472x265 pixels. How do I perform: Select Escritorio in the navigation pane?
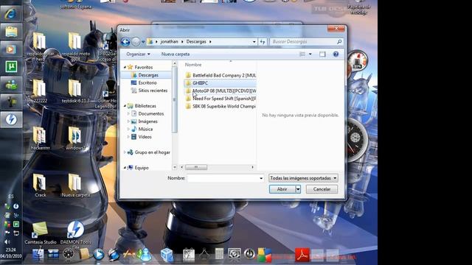tap(147, 82)
